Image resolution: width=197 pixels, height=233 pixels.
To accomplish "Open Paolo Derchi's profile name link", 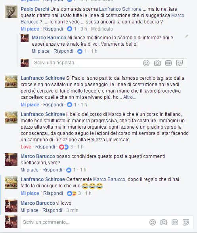I will pyautogui.click(x=35, y=9).
